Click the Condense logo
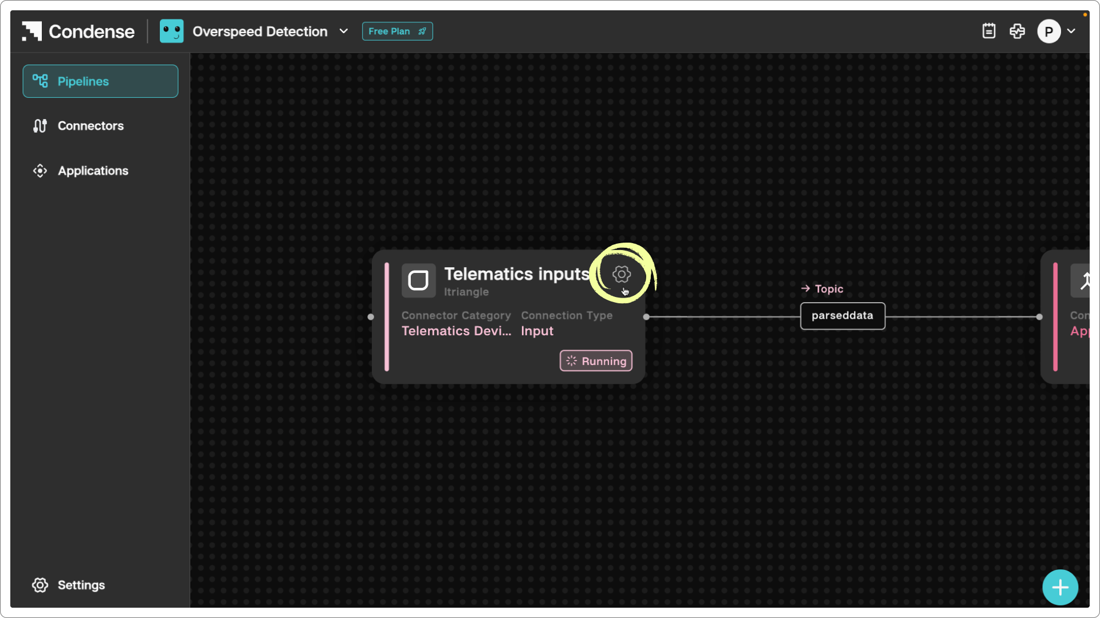 tap(78, 31)
